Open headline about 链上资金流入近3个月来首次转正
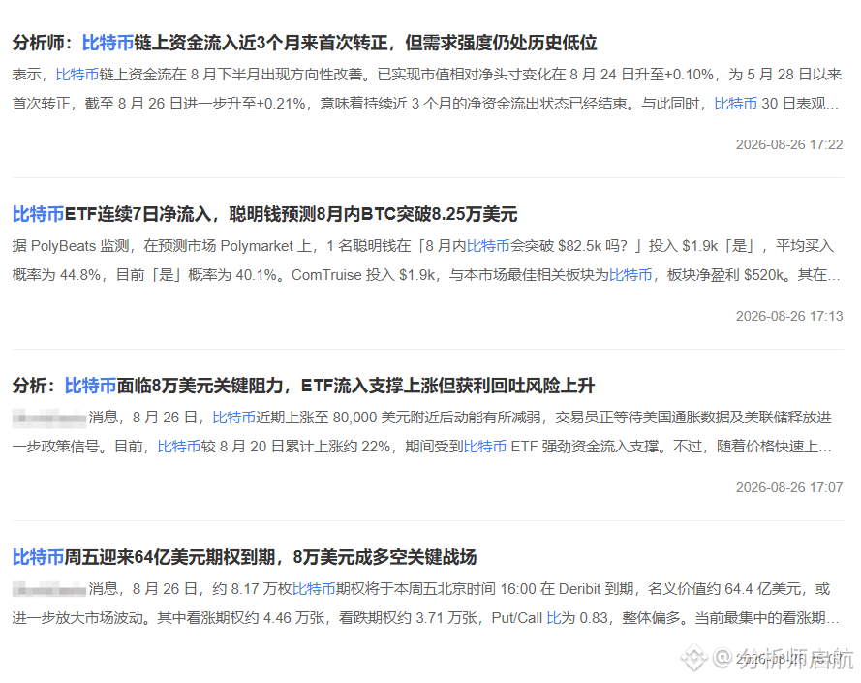This screenshot has height=683, width=861. point(305,43)
